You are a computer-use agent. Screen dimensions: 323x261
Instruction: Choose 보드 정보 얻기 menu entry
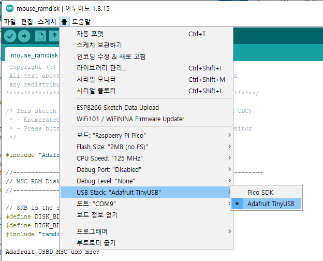click(x=146, y=215)
